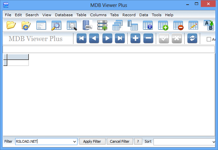218x150 pixels.
Task: Click the A to B rename icon
Action: tap(209, 25)
